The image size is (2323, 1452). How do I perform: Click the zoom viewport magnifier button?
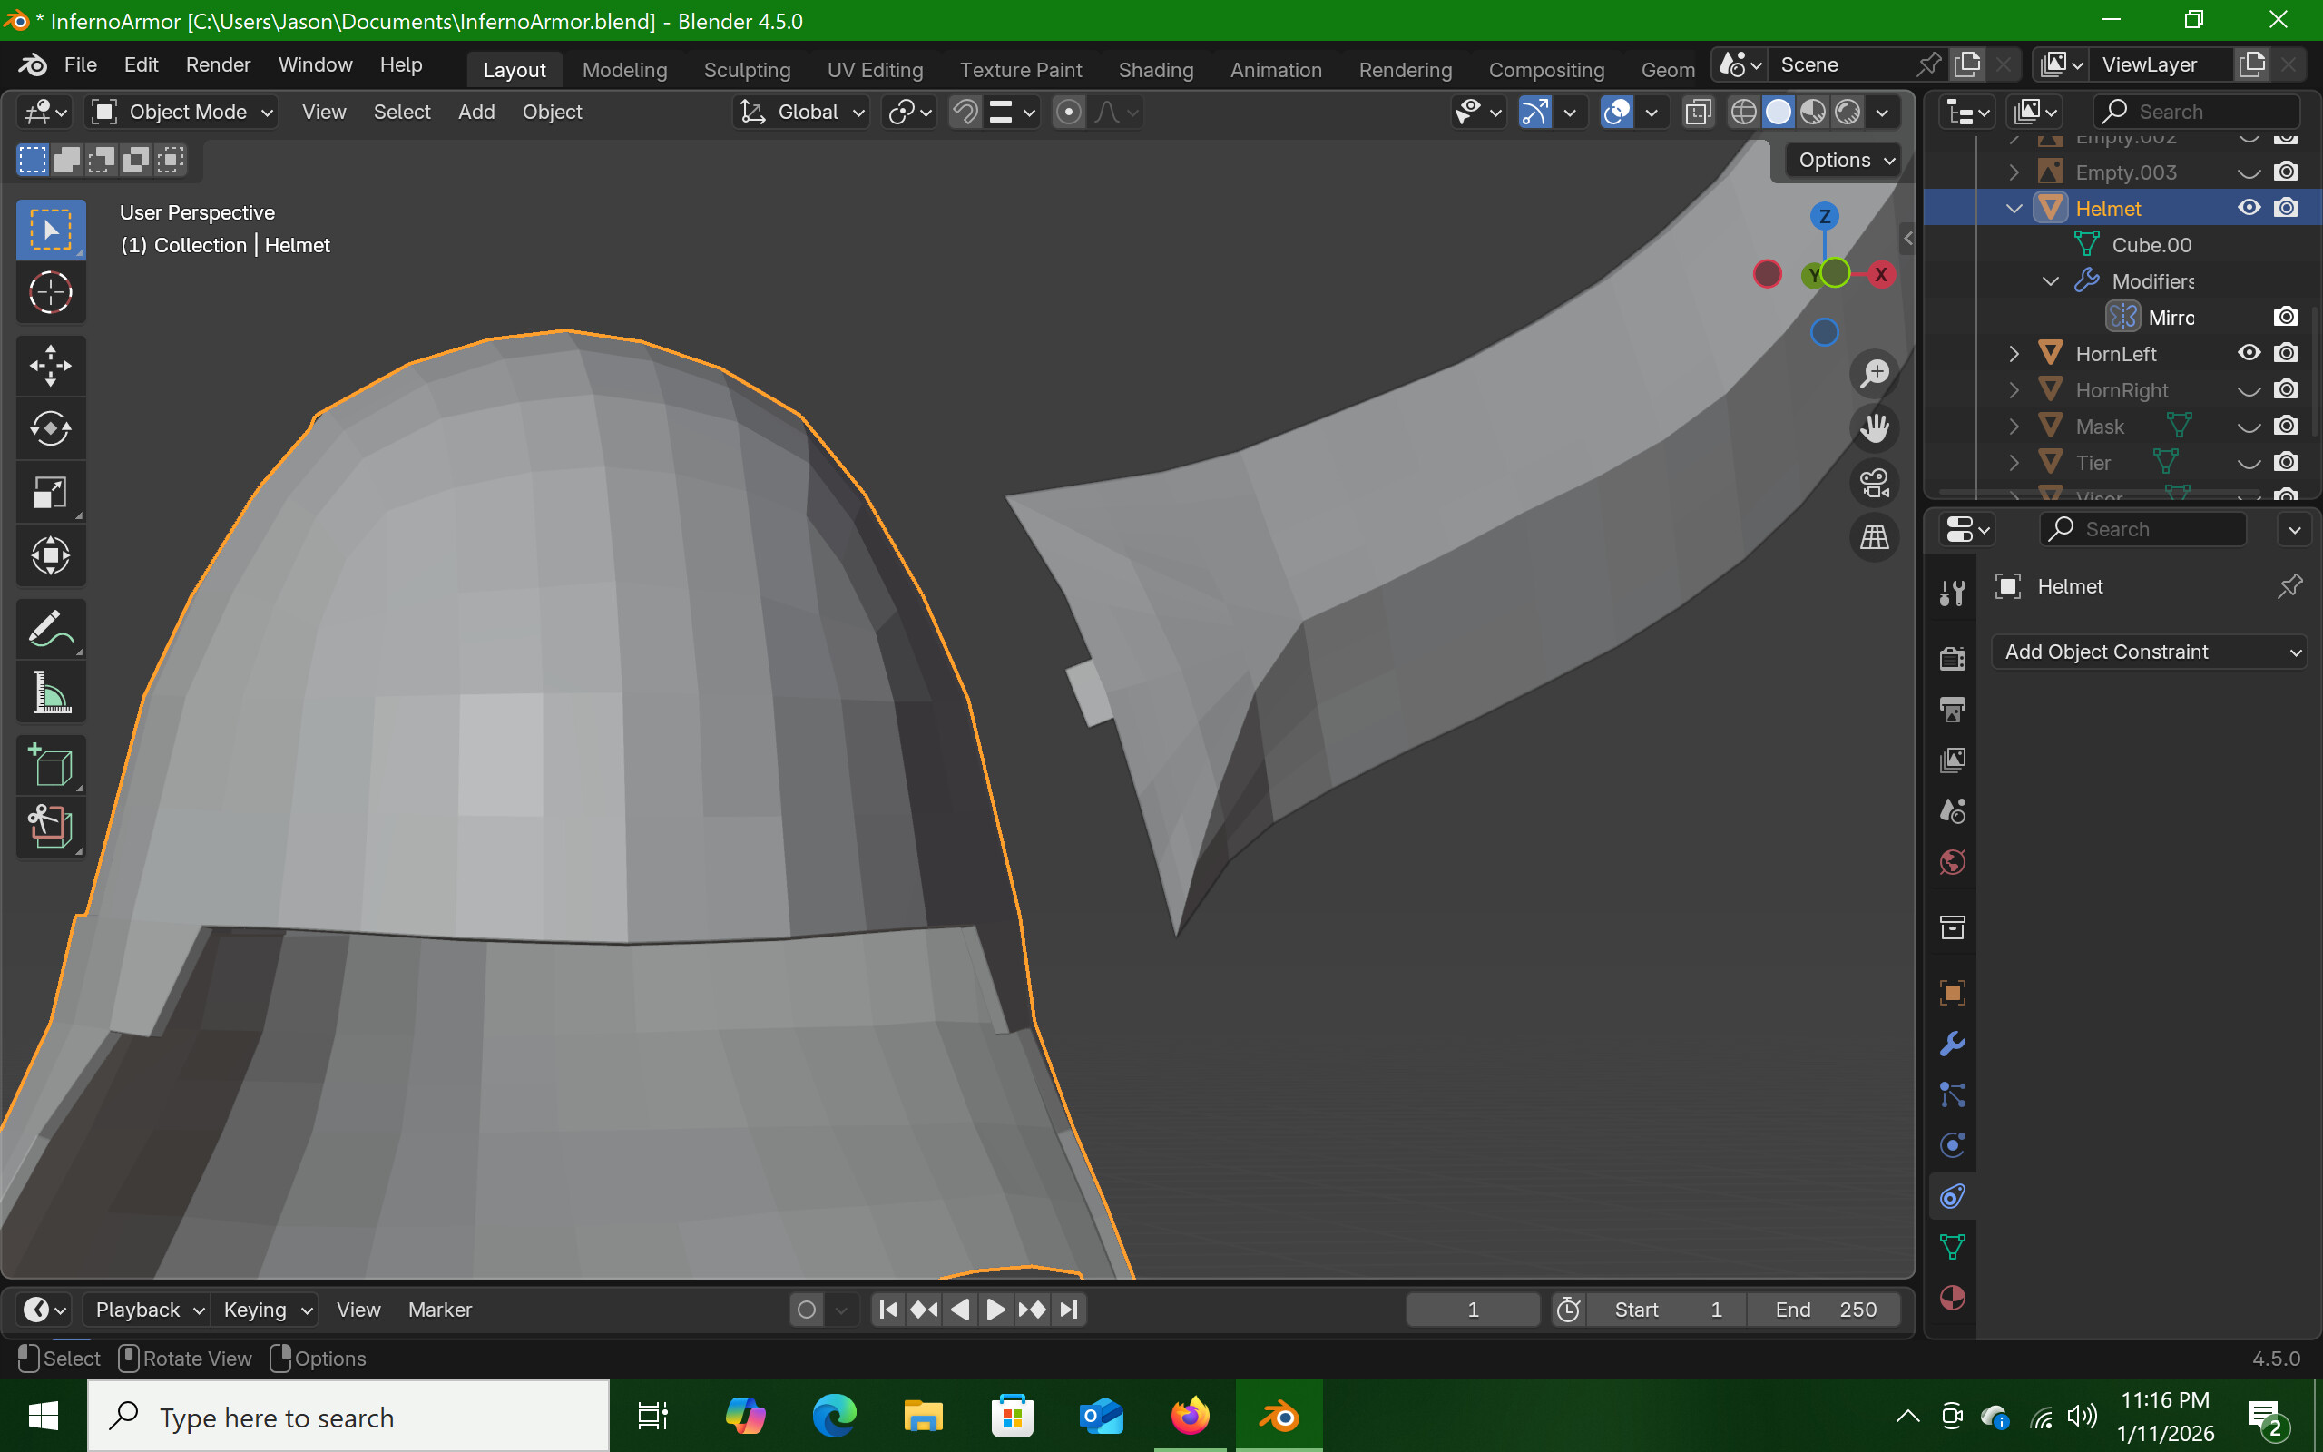[1874, 374]
